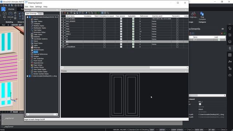
Task: Toggle Load checkbox for W2_1 attachment
Action: [x=219, y=40]
